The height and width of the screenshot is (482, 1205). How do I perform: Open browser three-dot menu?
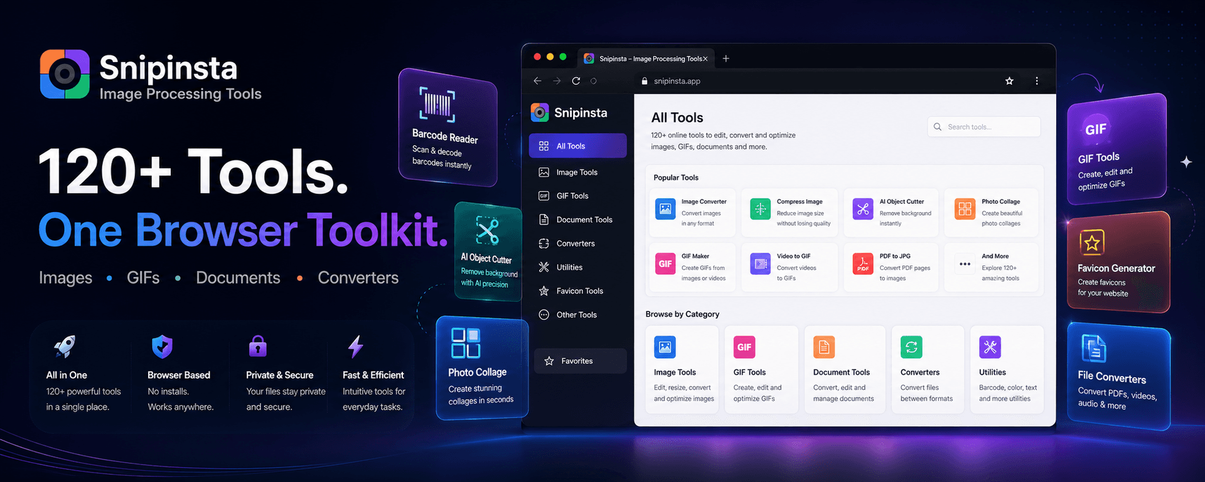(1037, 81)
